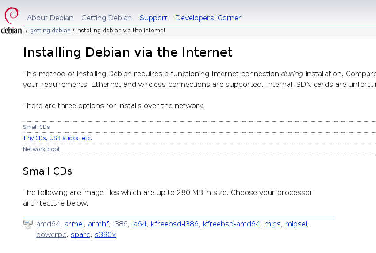Download the i386 small CD image
The height and width of the screenshot is (253, 376).
[x=120, y=224]
